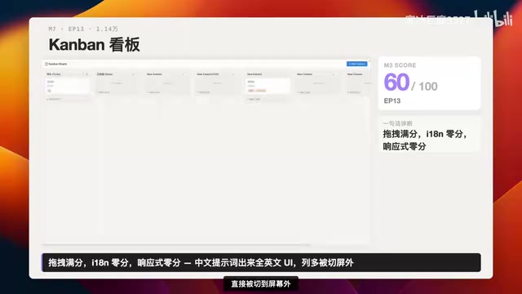Click the subtitle "直接被切到屏幕外"

pos(261,284)
